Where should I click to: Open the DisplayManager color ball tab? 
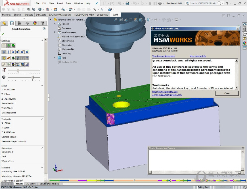click(35, 23)
